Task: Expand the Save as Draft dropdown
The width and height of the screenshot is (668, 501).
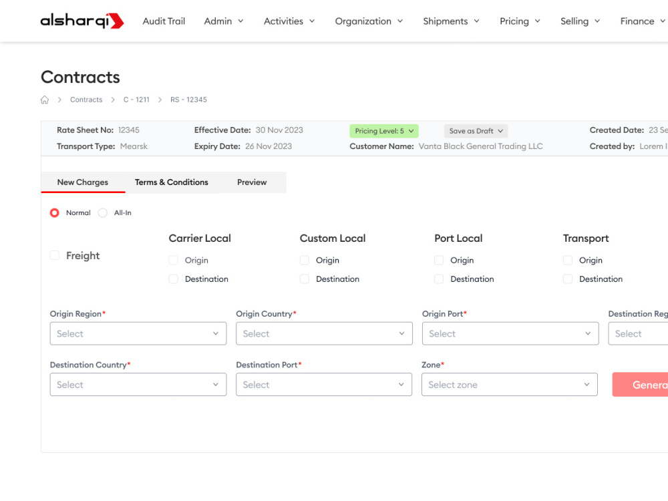Action: pyautogui.click(x=476, y=131)
